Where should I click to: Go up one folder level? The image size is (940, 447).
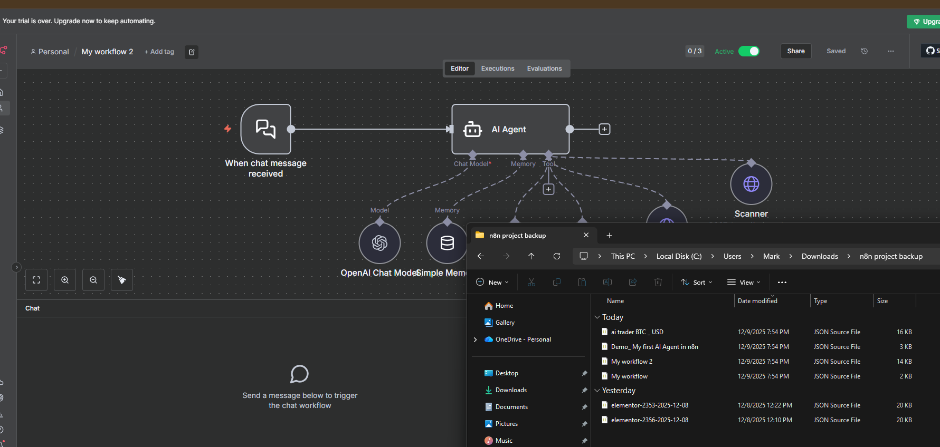point(531,256)
